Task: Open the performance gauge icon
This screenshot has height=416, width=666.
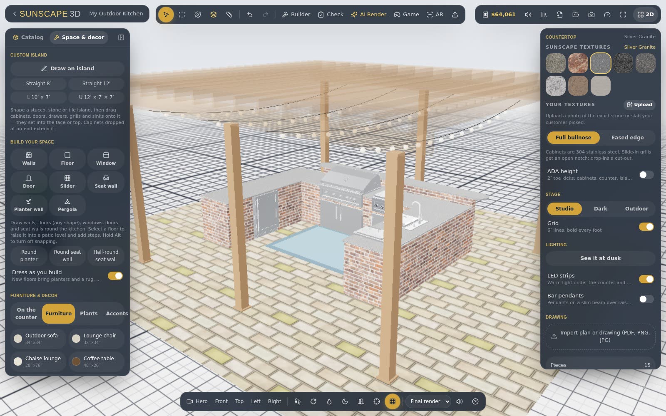Action: click(607, 15)
